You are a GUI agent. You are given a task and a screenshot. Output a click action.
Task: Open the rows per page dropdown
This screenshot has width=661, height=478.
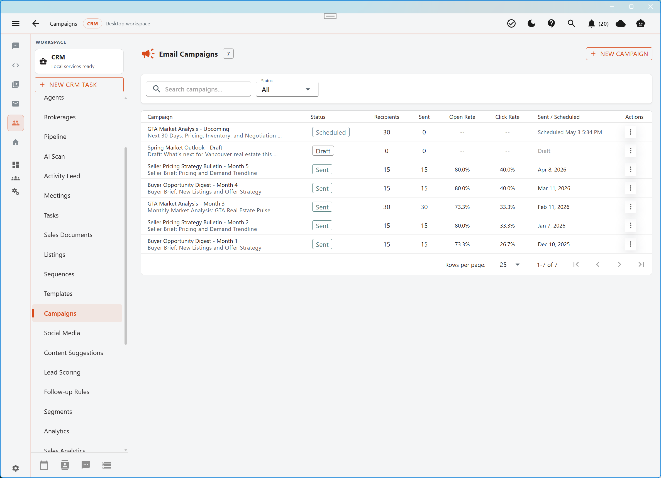[509, 265]
